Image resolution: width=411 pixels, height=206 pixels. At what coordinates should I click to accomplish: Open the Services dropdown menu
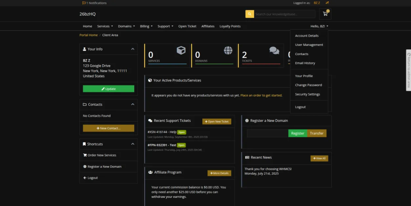(105, 26)
